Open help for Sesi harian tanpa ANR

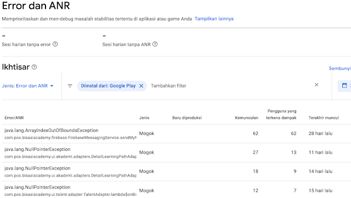(155, 44)
